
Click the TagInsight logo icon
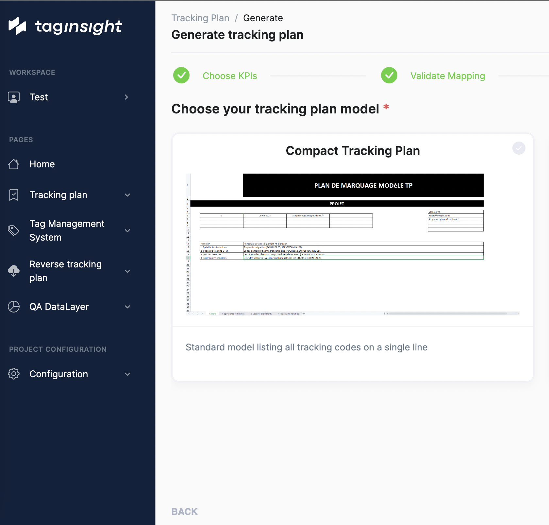[x=17, y=26]
